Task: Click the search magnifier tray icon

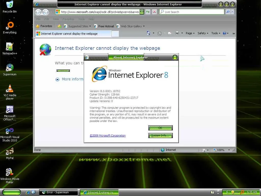Action: 242,192
